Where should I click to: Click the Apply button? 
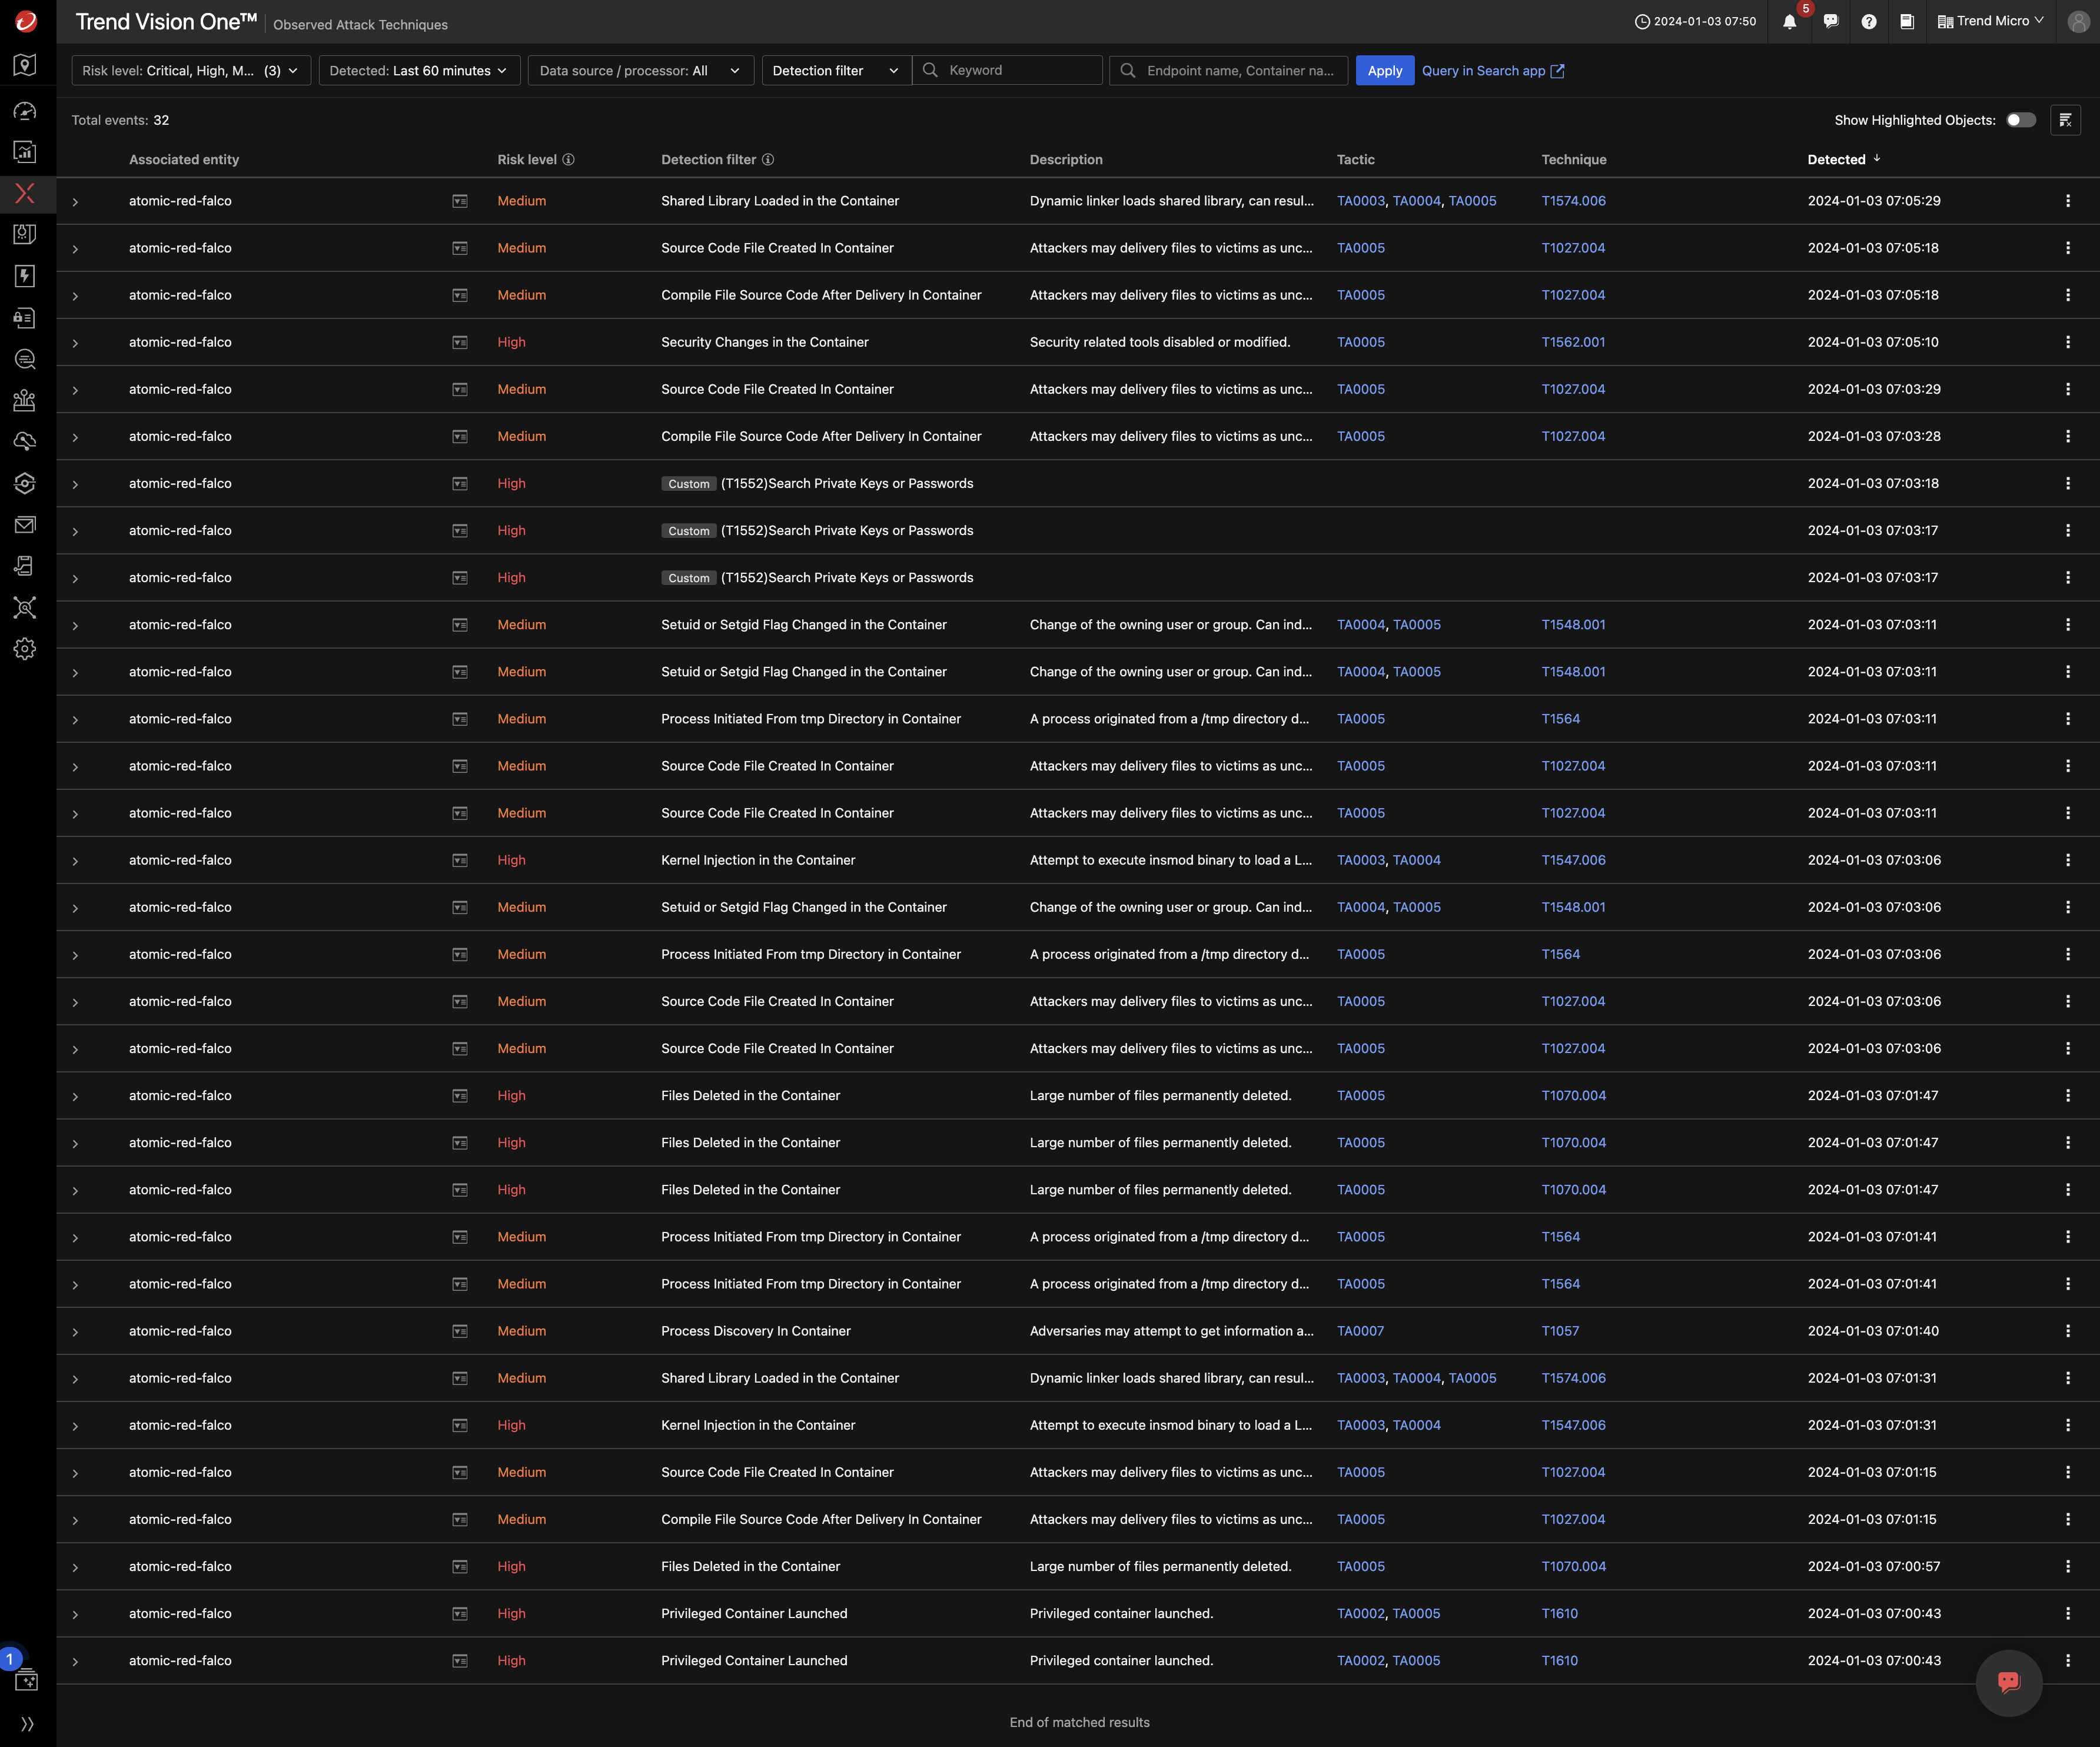(x=1384, y=71)
